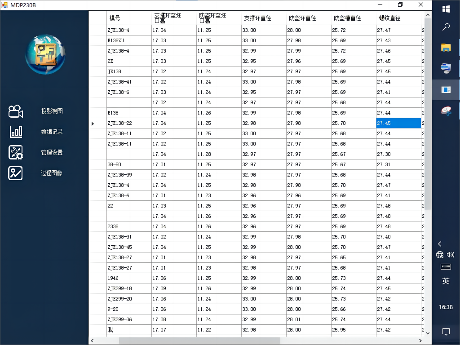Select 17.09 cell in ZJE299-18 row

pyautogui.click(x=174, y=288)
